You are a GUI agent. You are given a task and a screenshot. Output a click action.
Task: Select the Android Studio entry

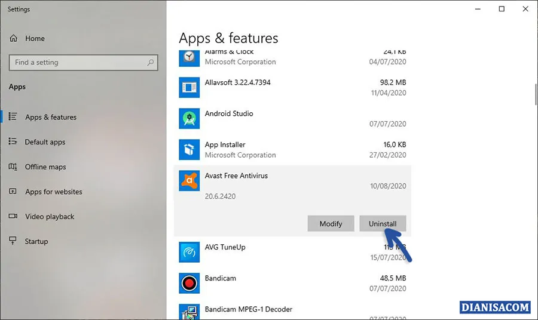tap(229, 113)
